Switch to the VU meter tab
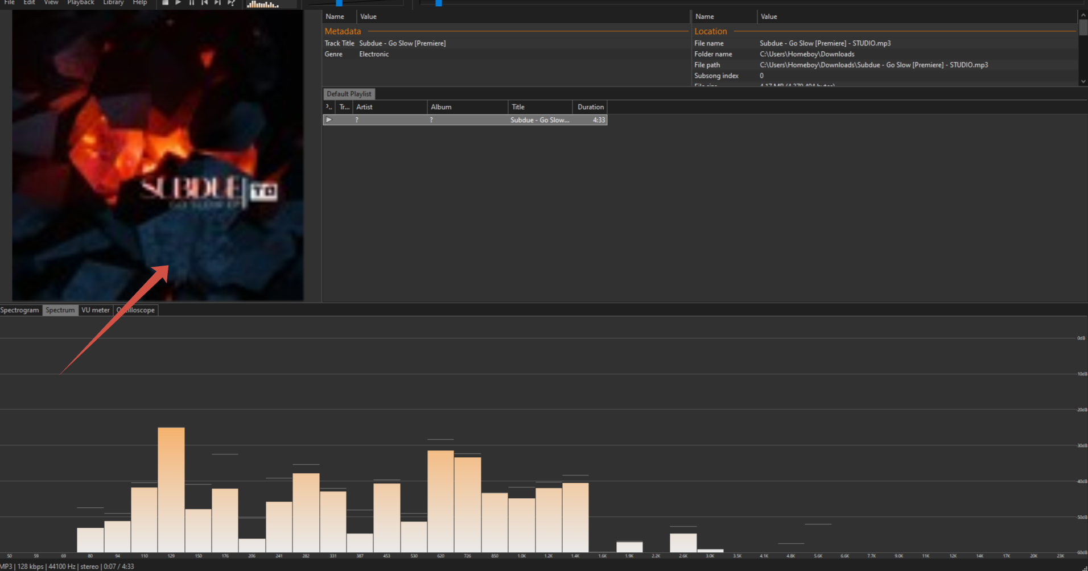The image size is (1088, 571). (x=95, y=310)
